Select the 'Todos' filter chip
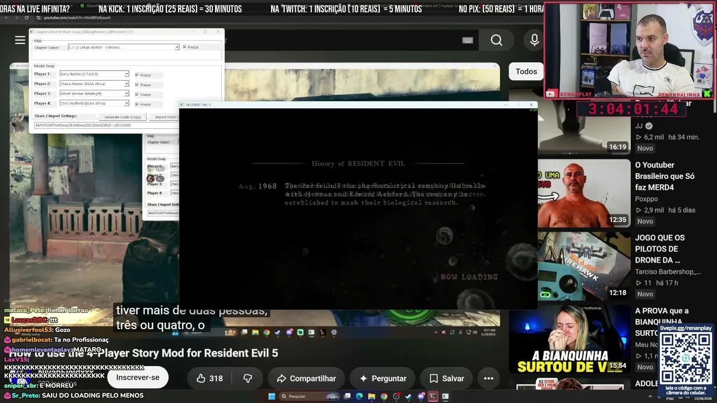The image size is (717, 403). pyautogui.click(x=526, y=71)
